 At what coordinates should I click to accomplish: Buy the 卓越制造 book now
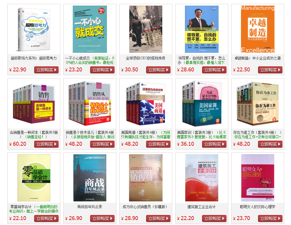270,70
